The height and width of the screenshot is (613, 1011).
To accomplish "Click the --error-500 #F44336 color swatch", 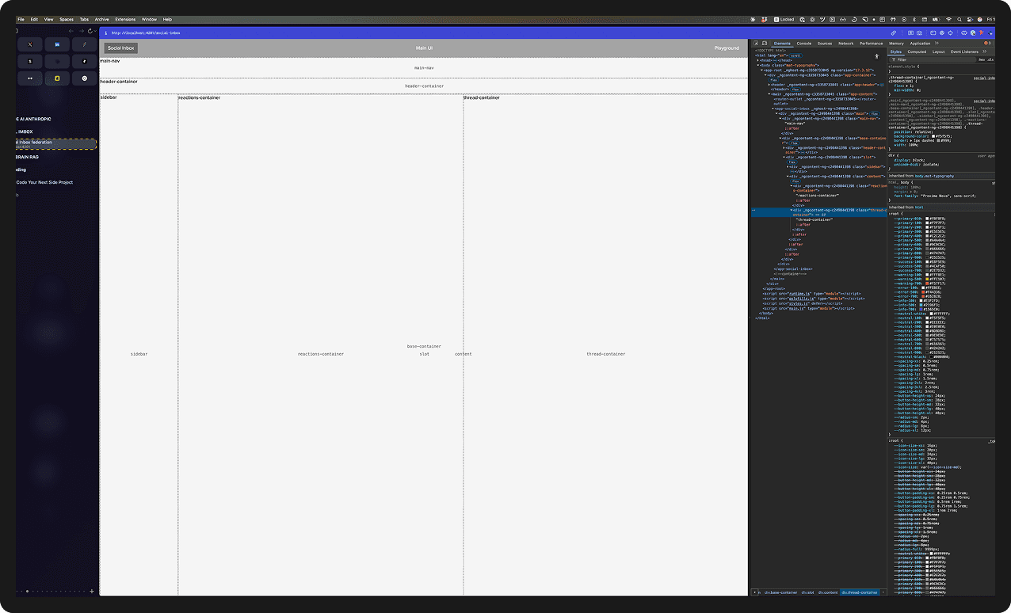I will [x=923, y=292].
